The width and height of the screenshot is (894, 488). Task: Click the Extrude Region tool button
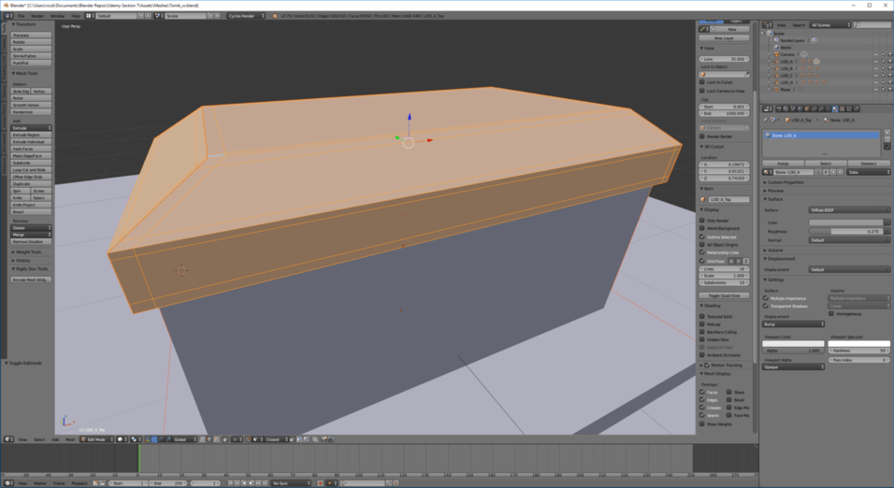30,135
